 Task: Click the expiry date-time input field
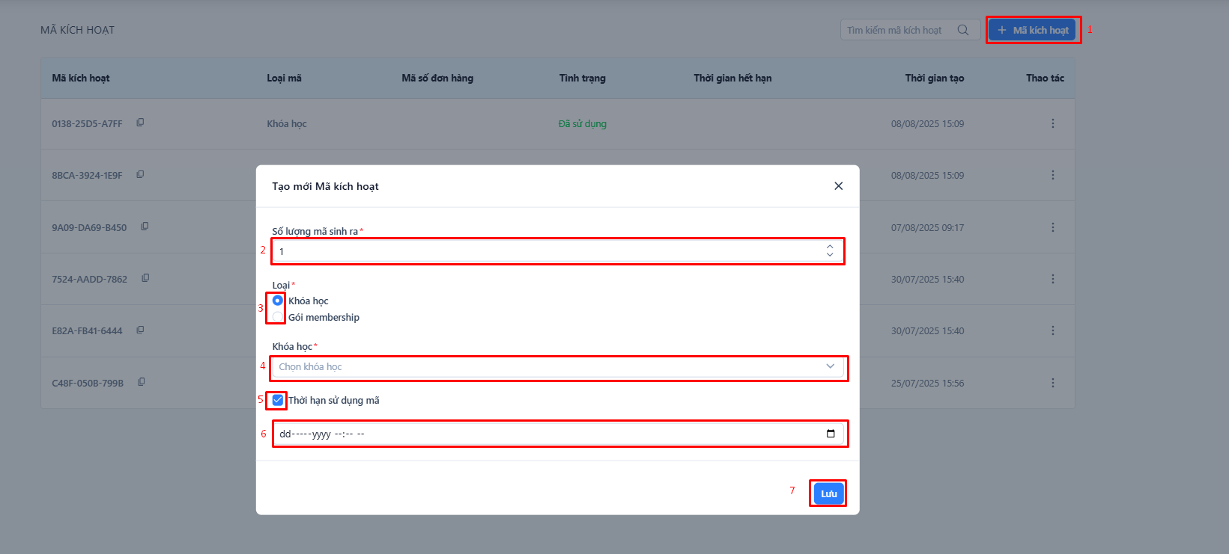point(558,434)
